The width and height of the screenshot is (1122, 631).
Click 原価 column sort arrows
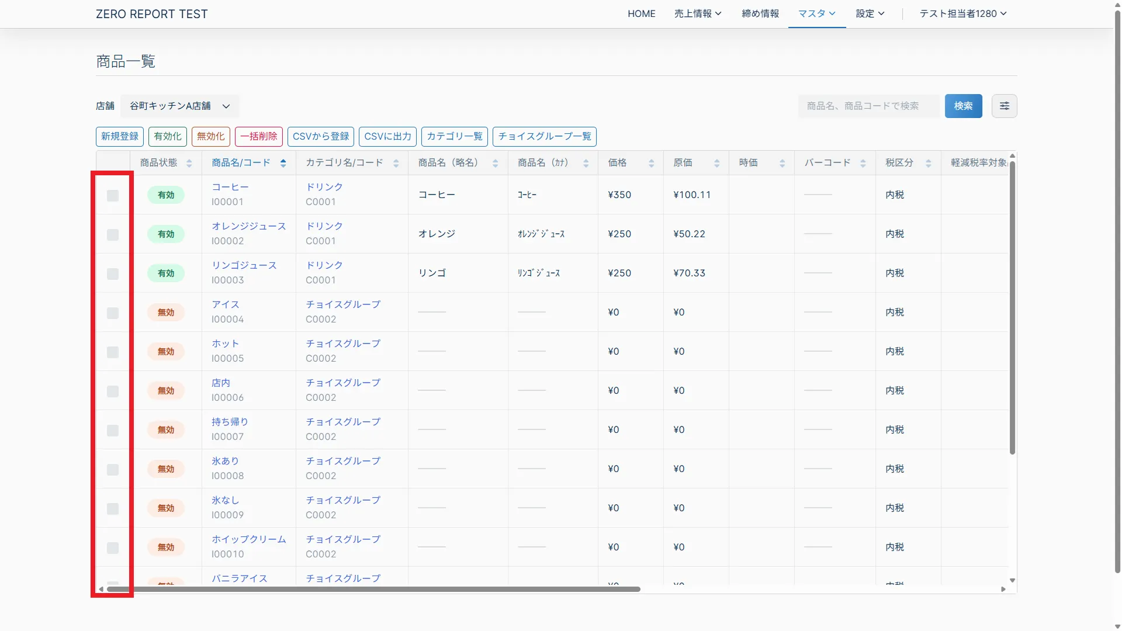click(x=716, y=163)
